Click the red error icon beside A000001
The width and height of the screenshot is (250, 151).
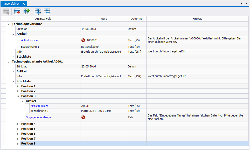(83, 40)
